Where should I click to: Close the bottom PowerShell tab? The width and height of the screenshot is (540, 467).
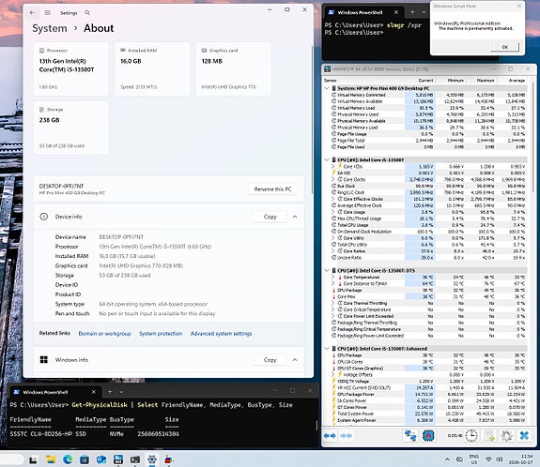click(x=94, y=392)
